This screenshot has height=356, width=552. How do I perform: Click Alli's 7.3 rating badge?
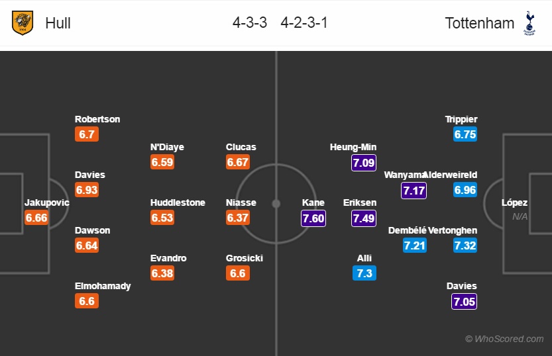pos(364,273)
